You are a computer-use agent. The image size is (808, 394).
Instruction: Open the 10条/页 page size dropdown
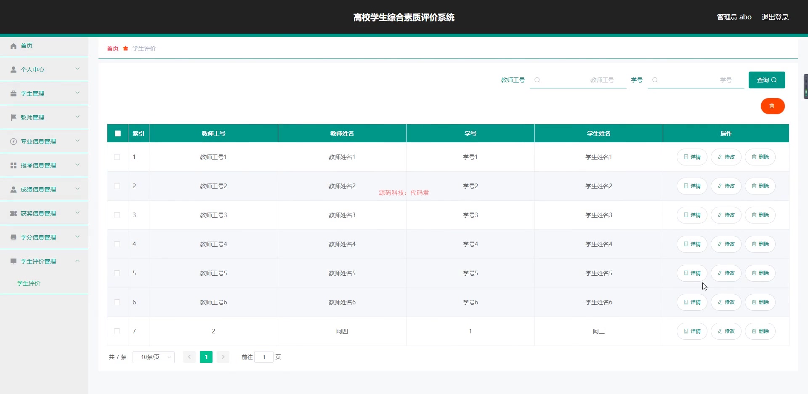pyautogui.click(x=153, y=357)
